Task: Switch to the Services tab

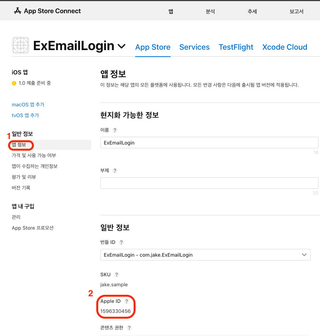Action: pos(194,47)
